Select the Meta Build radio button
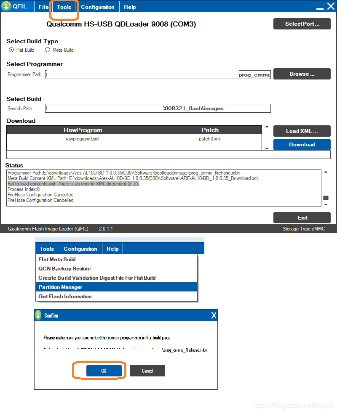This screenshot has height=413, width=337. pyautogui.click(x=48, y=50)
